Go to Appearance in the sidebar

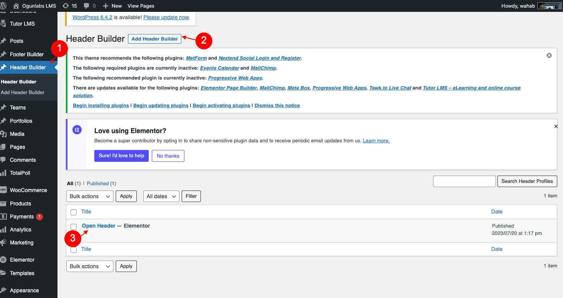pyautogui.click(x=25, y=290)
